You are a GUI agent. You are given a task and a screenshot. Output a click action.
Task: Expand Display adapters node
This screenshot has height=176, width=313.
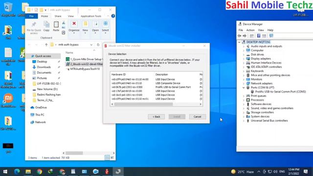244,59
